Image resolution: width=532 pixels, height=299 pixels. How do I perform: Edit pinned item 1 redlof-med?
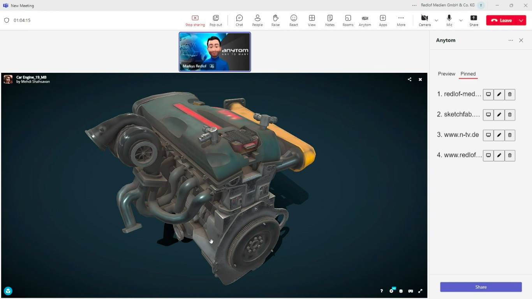[x=499, y=95]
